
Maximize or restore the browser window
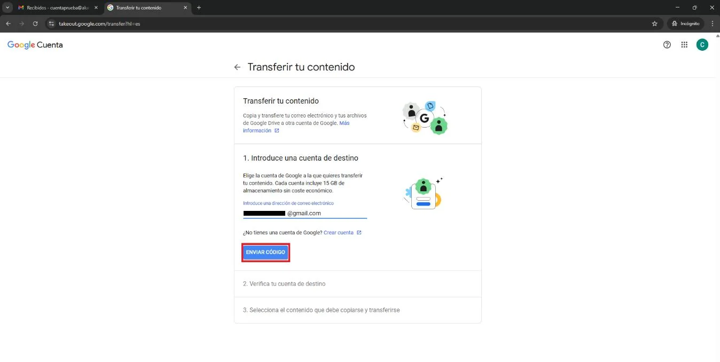pos(694,7)
